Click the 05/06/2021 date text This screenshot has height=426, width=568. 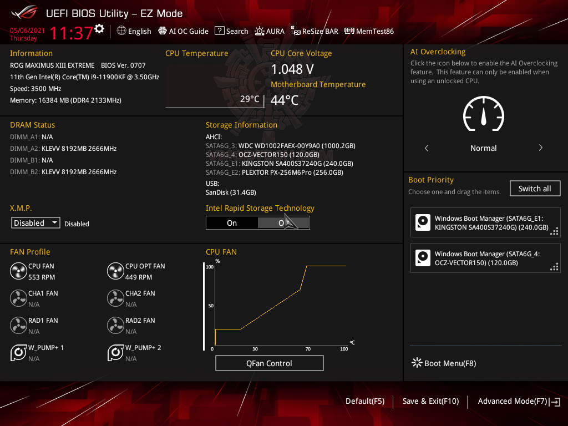coord(28,31)
